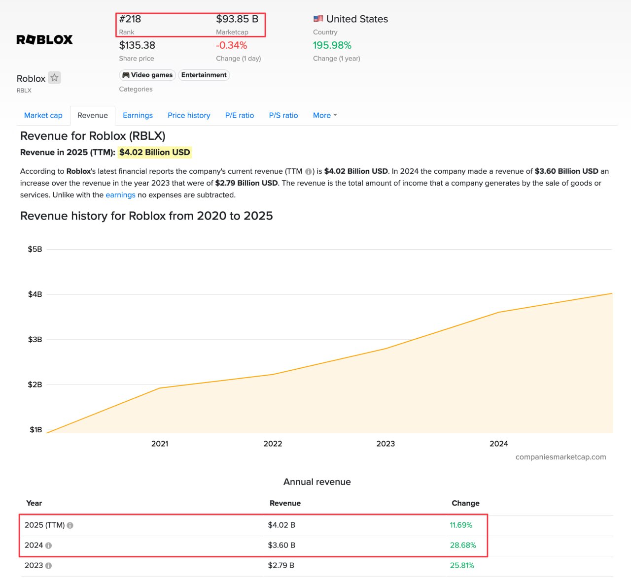Click the $2B y-axis label
The height and width of the screenshot is (578, 631).
35,385
